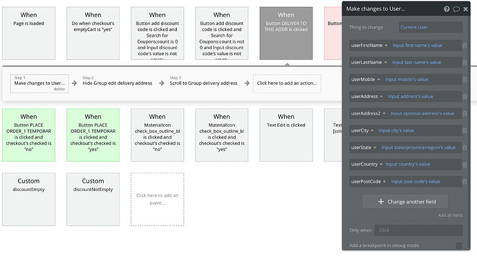
Task: Delete the userFirstName field with trash icon
Action: (x=465, y=46)
